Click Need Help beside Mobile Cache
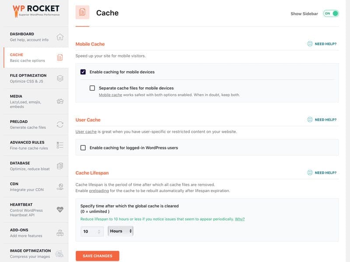 (x=322, y=44)
